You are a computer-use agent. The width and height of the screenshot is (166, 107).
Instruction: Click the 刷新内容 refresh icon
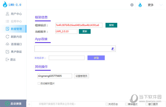point(7,37)
